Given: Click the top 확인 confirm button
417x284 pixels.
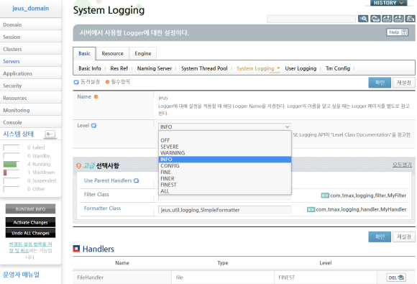Looking at the screenshot, I should click(x=380, y=83).
